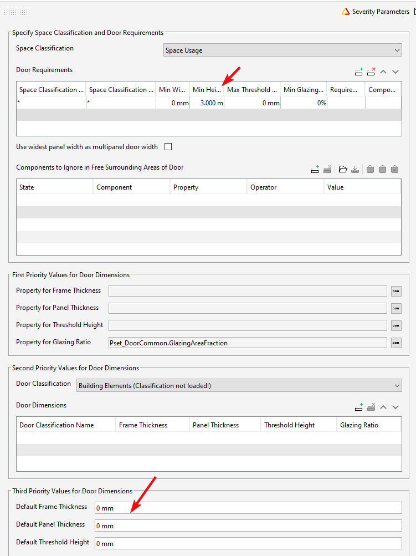Viewport: 416px width, 556px height.
Task: Click the State column header
Action: tap(55, 187)
